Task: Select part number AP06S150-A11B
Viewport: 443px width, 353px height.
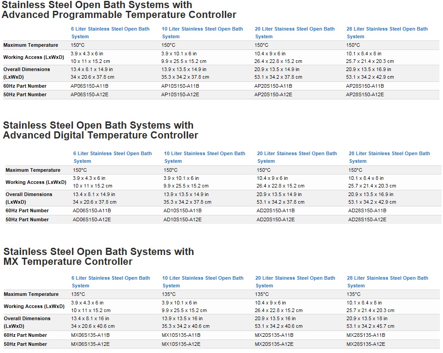Action: pyautogui.click(x=89, y=86)
